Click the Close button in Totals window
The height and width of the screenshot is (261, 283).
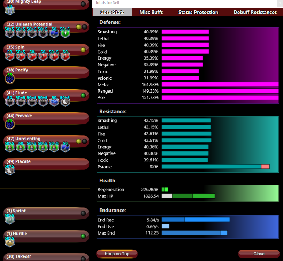coord(259,254)
